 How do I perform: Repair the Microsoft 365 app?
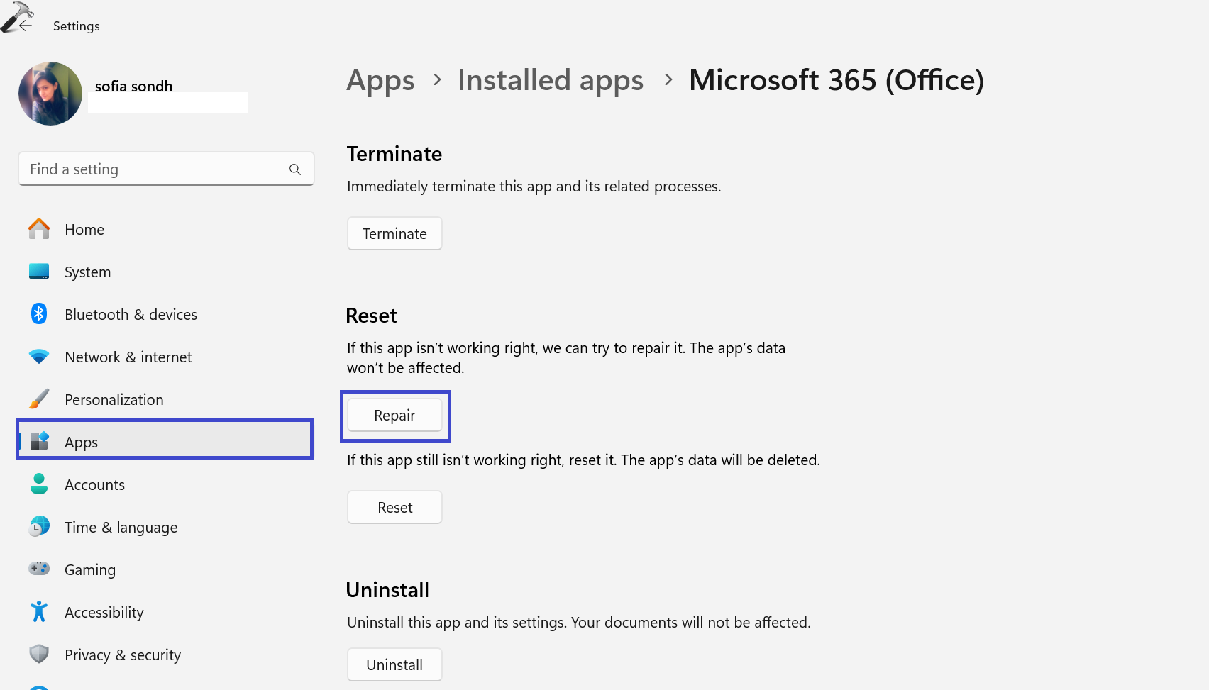pyautogui.click(x=394, y=415)
